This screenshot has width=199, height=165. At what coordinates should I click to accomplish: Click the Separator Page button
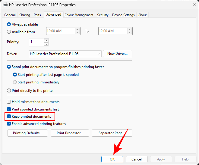(111, 133)
